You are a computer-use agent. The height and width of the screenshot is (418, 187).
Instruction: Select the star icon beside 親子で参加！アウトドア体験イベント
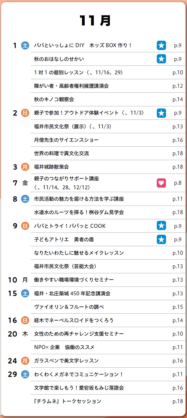tap(161, 113)
